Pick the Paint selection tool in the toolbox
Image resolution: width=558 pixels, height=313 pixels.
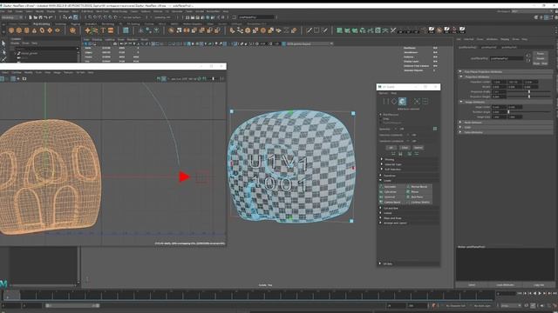tap(3, 59)
